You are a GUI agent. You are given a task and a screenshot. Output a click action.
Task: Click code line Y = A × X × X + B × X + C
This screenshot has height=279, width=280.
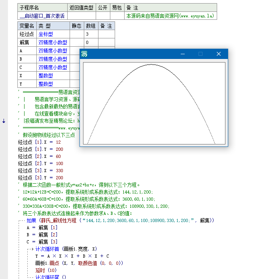(72, 256)
